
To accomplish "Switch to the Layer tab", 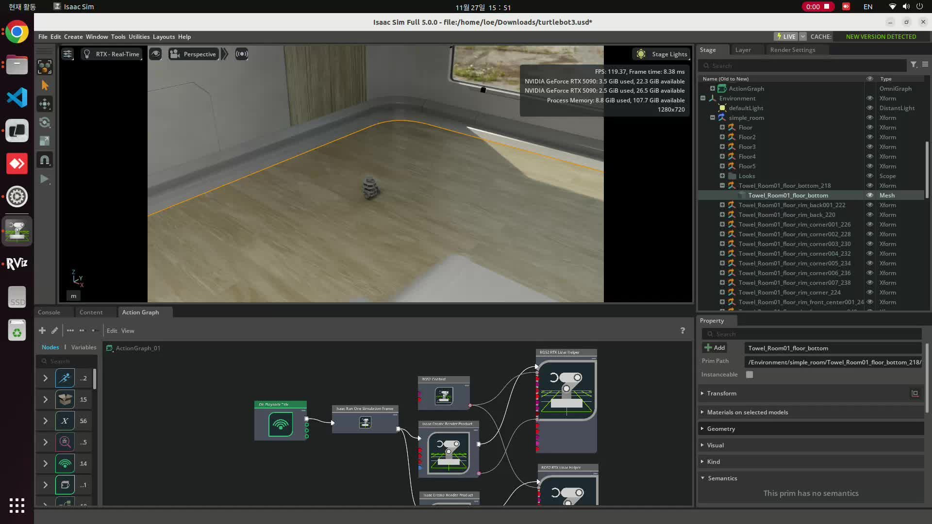I will 743,50.
